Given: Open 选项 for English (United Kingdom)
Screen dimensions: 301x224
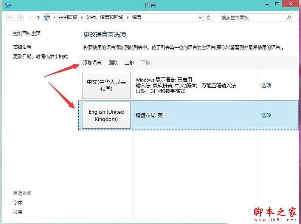Looking at the screenshot, I should [266, 115].
